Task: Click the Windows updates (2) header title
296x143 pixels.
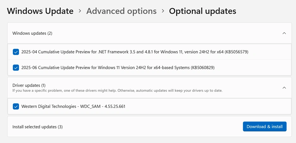Action: point(32,33)
